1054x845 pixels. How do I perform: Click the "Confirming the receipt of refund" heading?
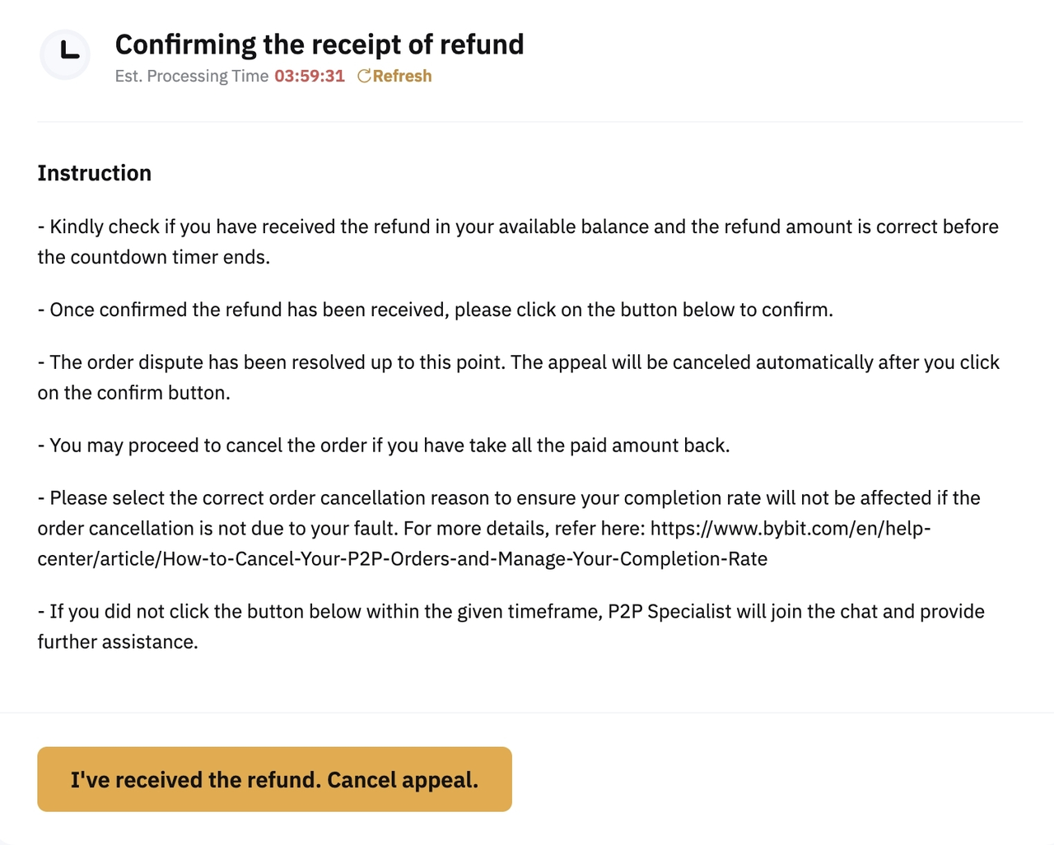(319, 44)
